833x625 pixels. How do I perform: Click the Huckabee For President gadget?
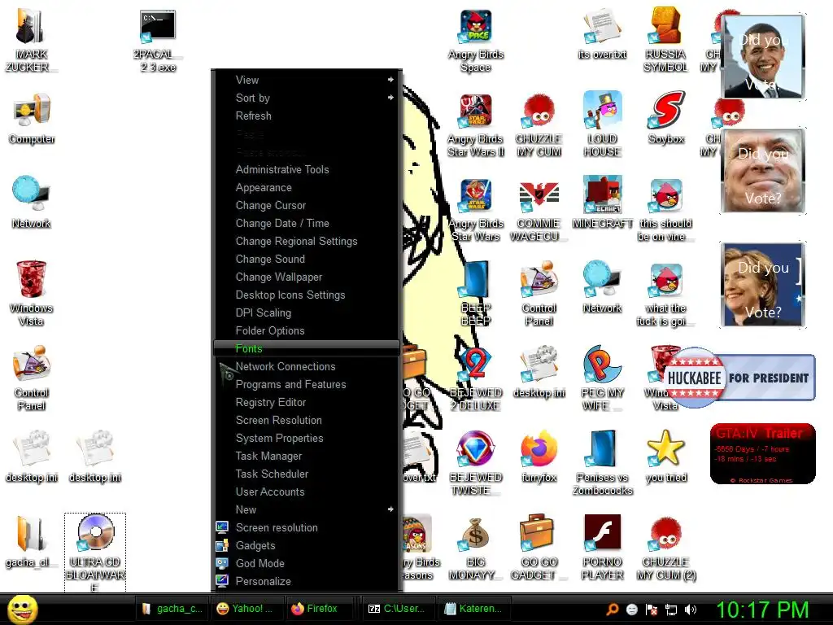pyautogui.click(x=739, y=378)
